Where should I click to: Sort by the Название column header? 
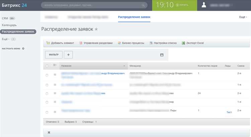(x=93, y=66)
